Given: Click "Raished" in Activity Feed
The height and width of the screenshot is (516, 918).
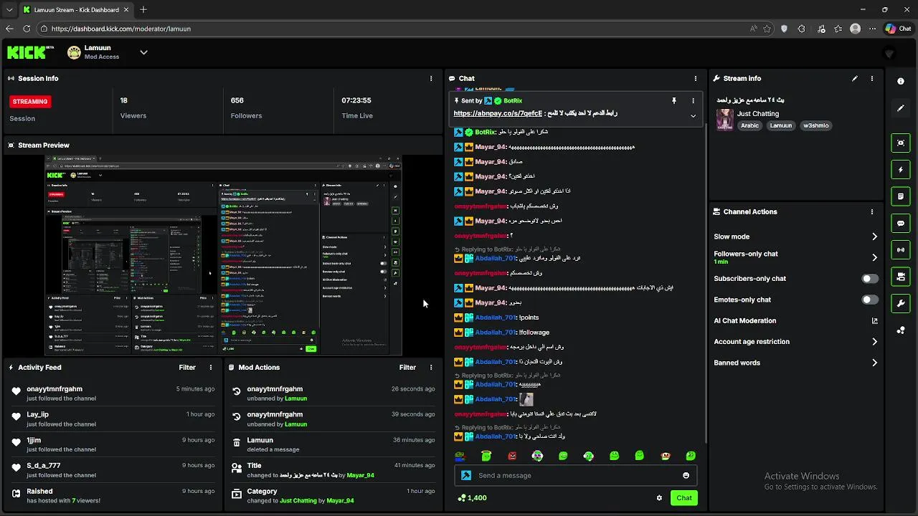Looking at the screenshot, I should tap(39, 492).
